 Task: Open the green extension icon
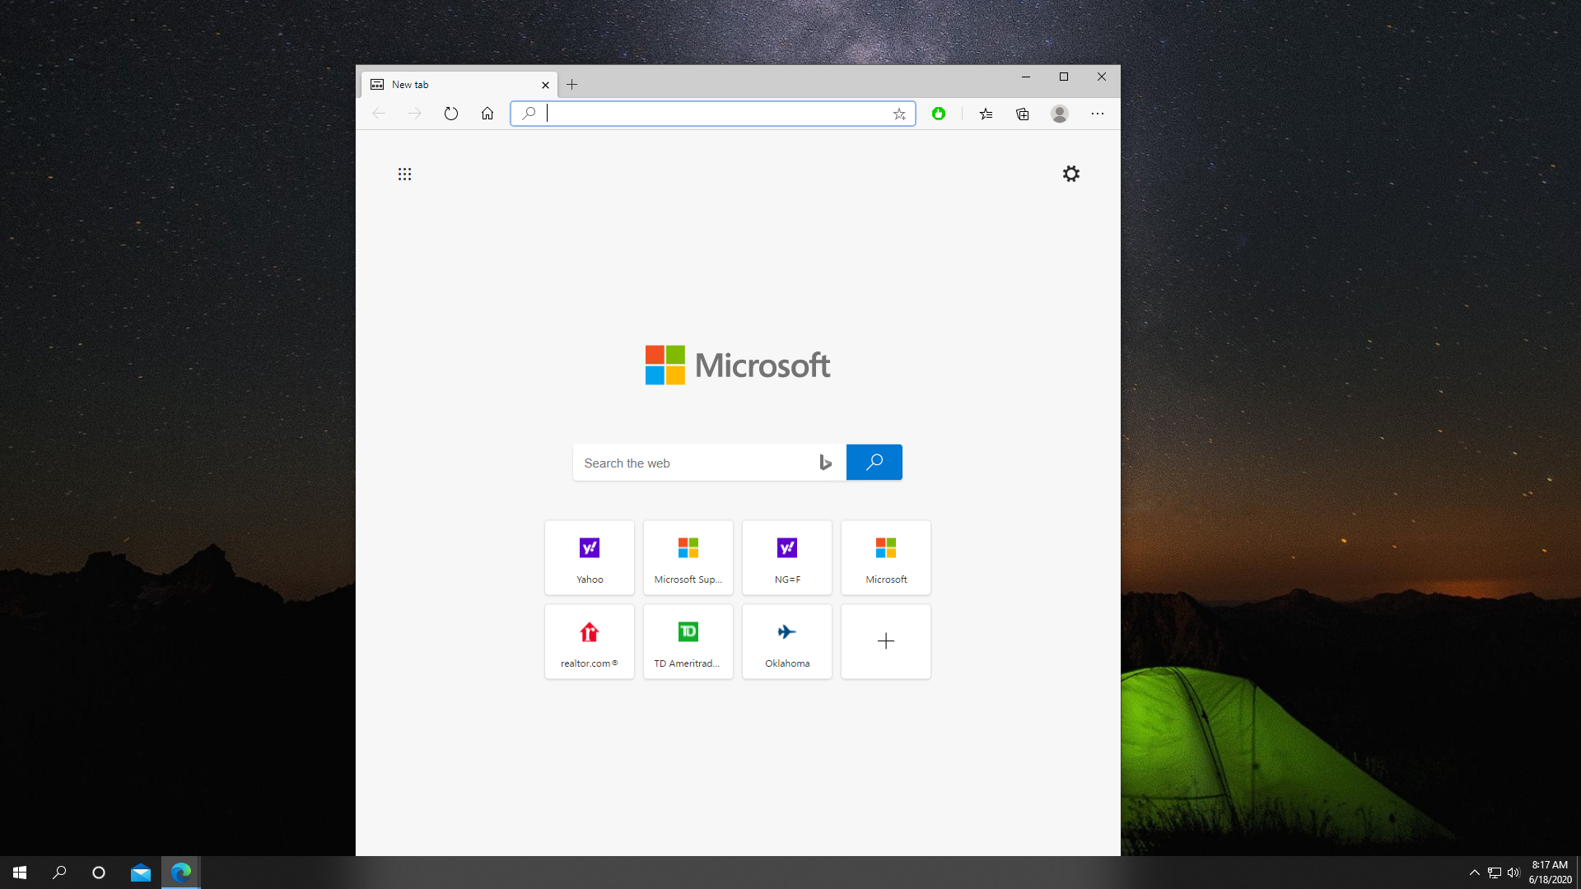pos(939,114)
